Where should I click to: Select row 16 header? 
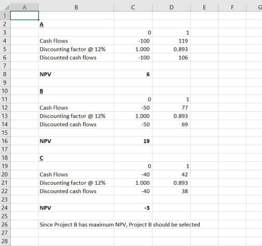point(5,141)
